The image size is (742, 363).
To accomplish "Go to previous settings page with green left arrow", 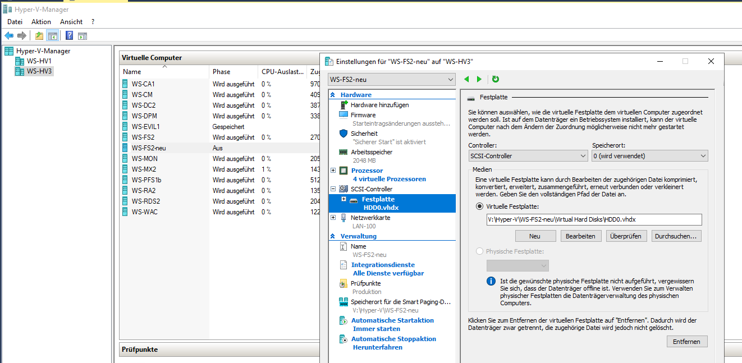I will click(x=466, y=80).
